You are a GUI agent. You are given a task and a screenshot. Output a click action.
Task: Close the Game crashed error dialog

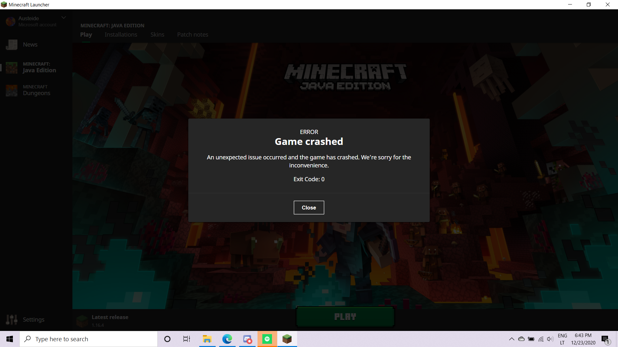309,208
